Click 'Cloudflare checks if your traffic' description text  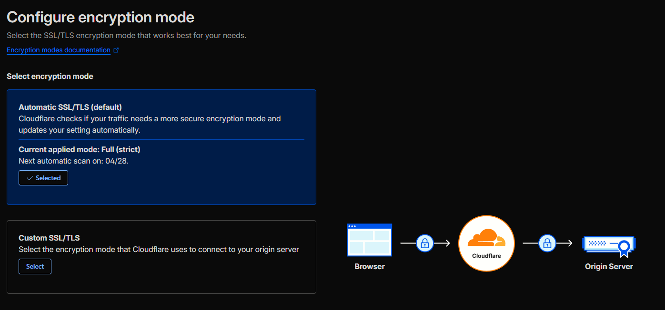click(150, 124)
